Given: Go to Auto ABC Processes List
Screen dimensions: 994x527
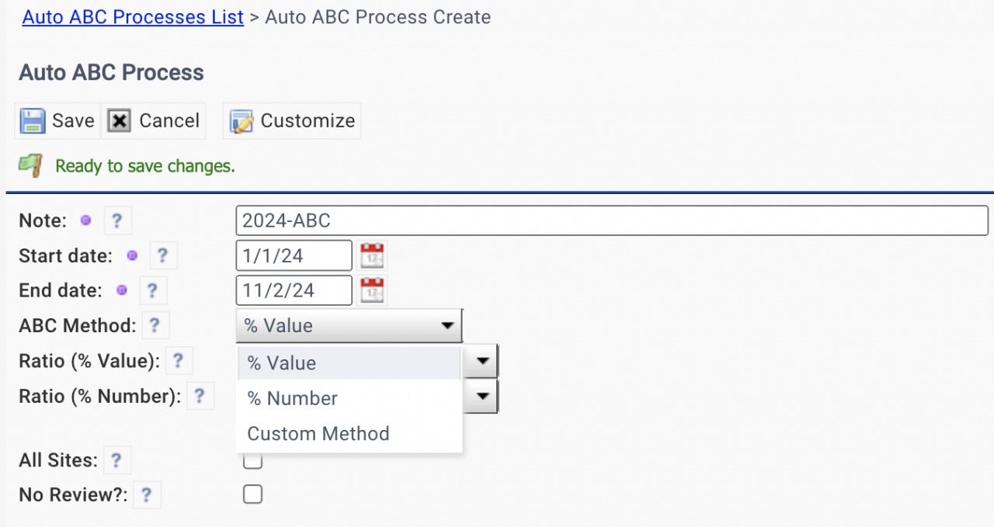Looking at the screenshot, I should pyautogui.click(x=133, y=17).
